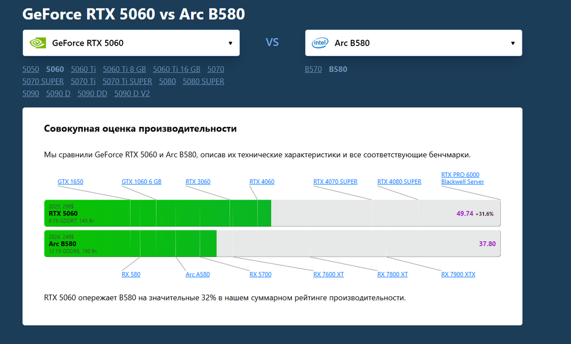Image resolution: width=571 pixels, height=344 pixels.
Task: Open the RTX 4070 SUPER marker link
Action: click(x=335, y=182)
